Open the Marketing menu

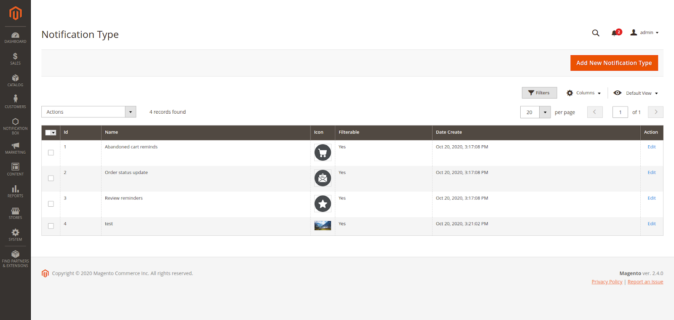click(x=15, y=148)
